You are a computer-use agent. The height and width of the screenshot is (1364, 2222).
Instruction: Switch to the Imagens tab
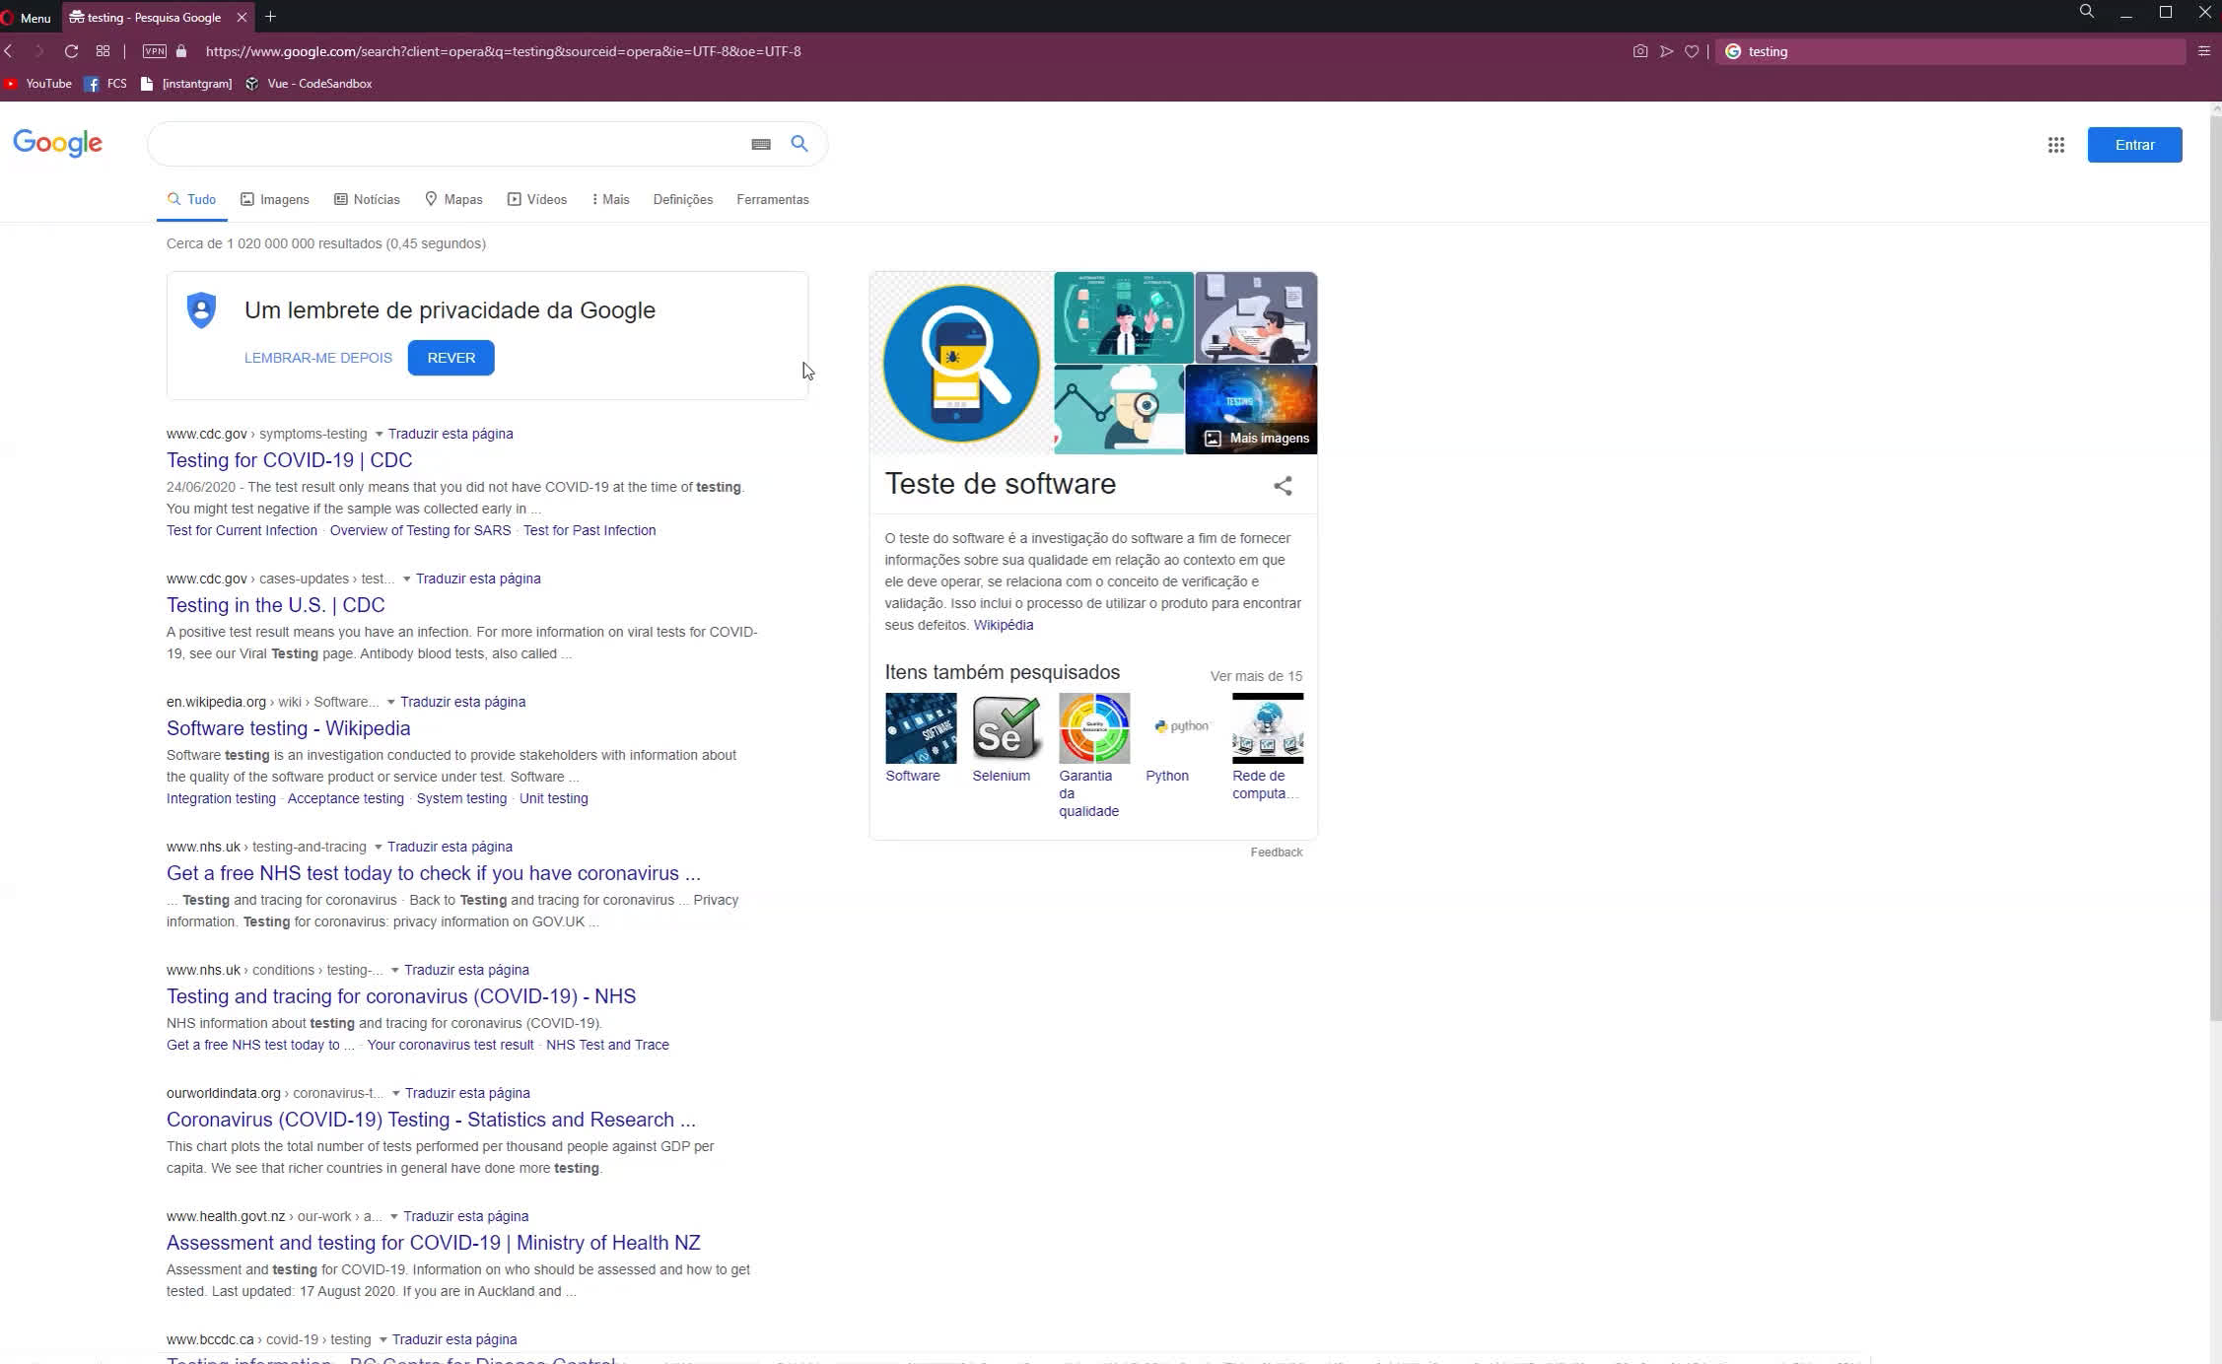[275, 199]
